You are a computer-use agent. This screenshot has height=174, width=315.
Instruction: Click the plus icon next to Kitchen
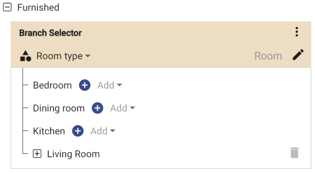click(78, 131)
